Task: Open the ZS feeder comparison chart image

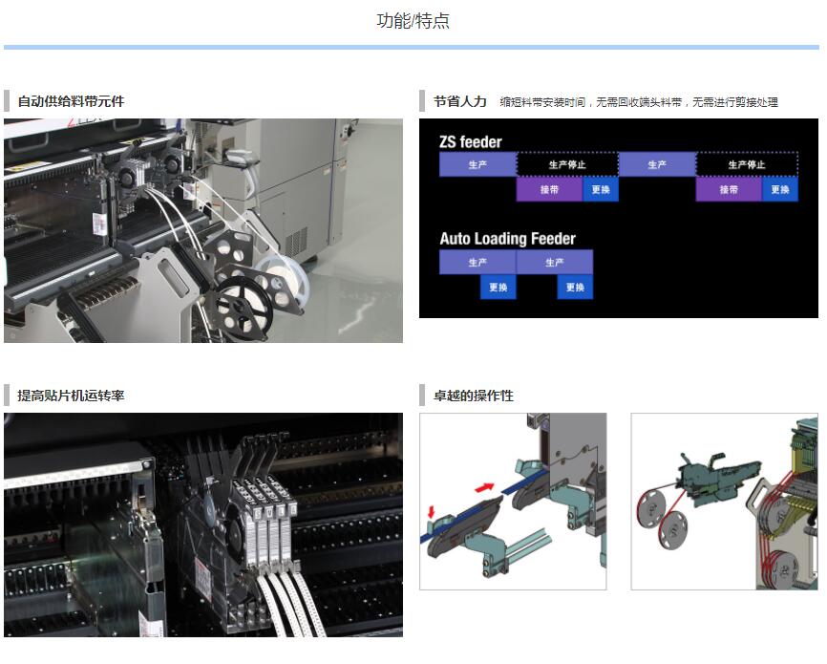Action: (618, 218)
